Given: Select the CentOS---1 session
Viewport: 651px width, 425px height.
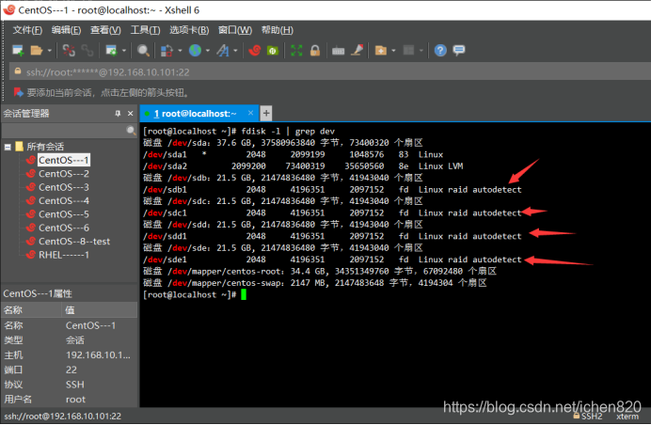Looking at the screenshot, I should pyautogui.click(x=64, y=160).
